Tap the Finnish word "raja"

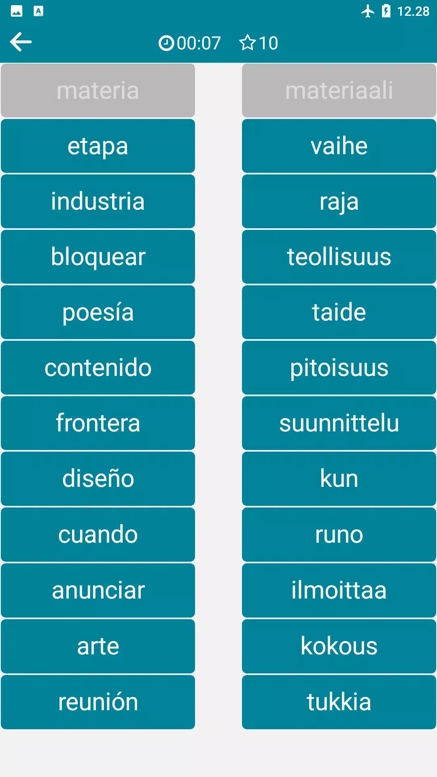339,202
